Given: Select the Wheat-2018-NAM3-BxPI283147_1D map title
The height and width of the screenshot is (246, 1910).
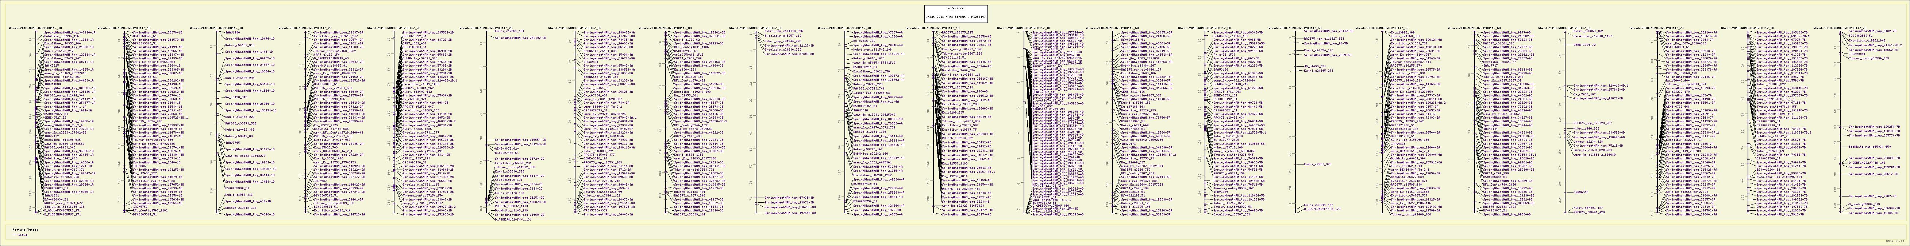Looking at the screenshot, I should point(216,27).
